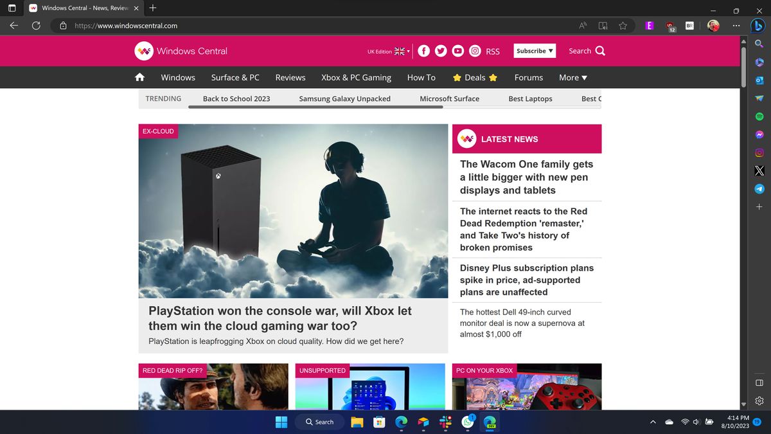This screenshot has height=434, width=771.
Task: Open the Windows navigation menu item
Action: pos(178,77)
